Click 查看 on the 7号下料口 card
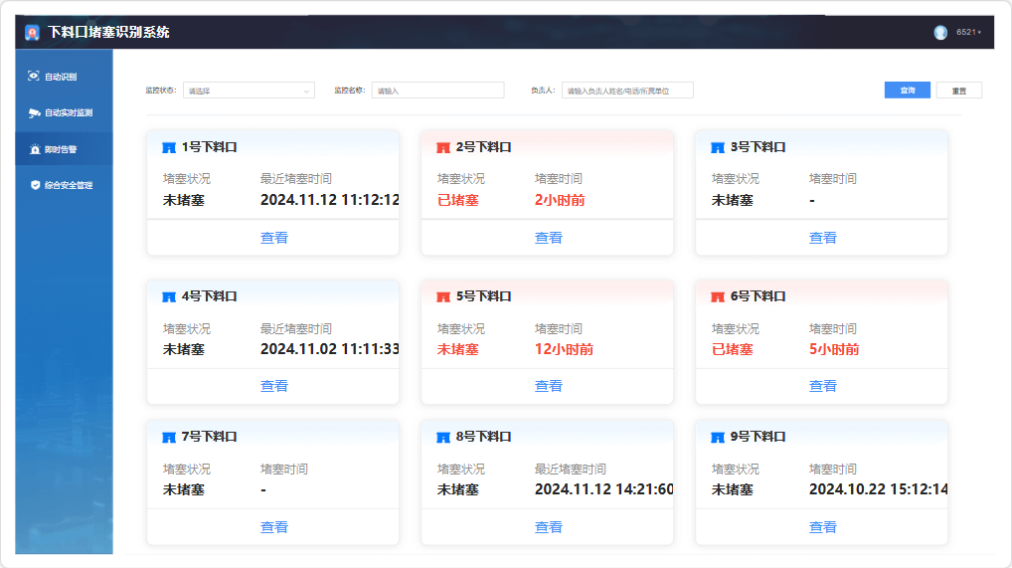 click(273, 527)
